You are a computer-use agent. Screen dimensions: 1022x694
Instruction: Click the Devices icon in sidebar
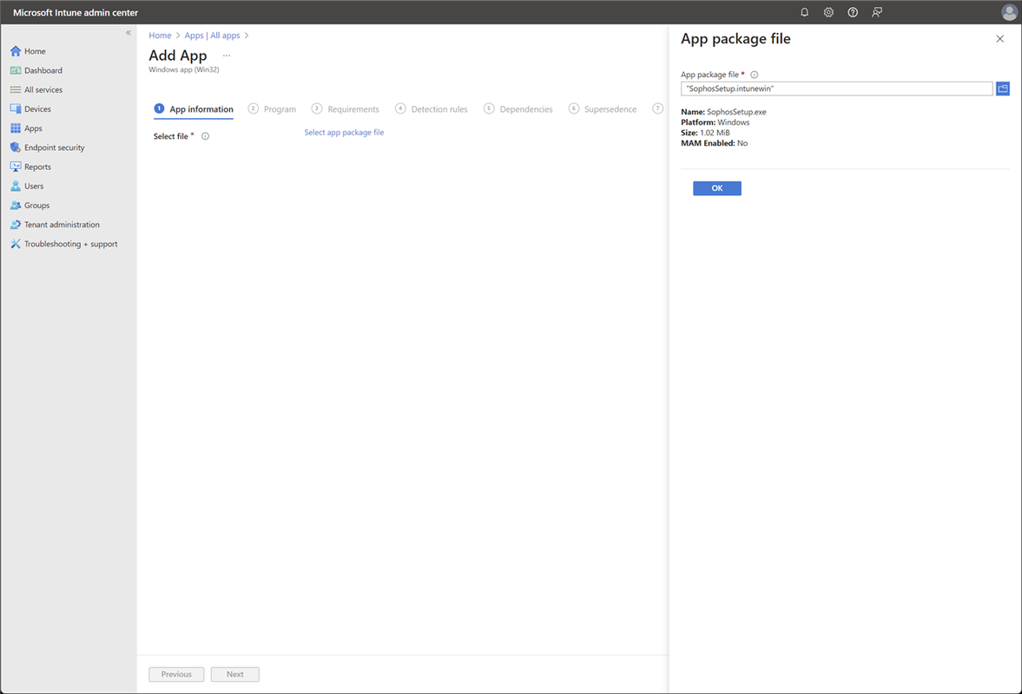16,108
